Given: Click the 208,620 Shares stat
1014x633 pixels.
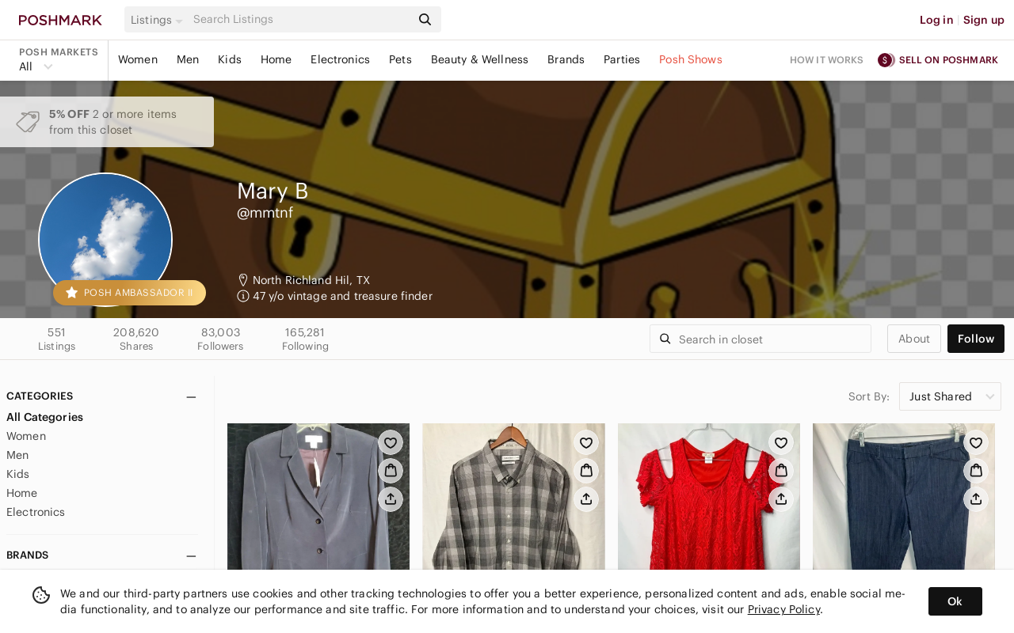Looking at the screenshot, I should [x=136, y=339].
